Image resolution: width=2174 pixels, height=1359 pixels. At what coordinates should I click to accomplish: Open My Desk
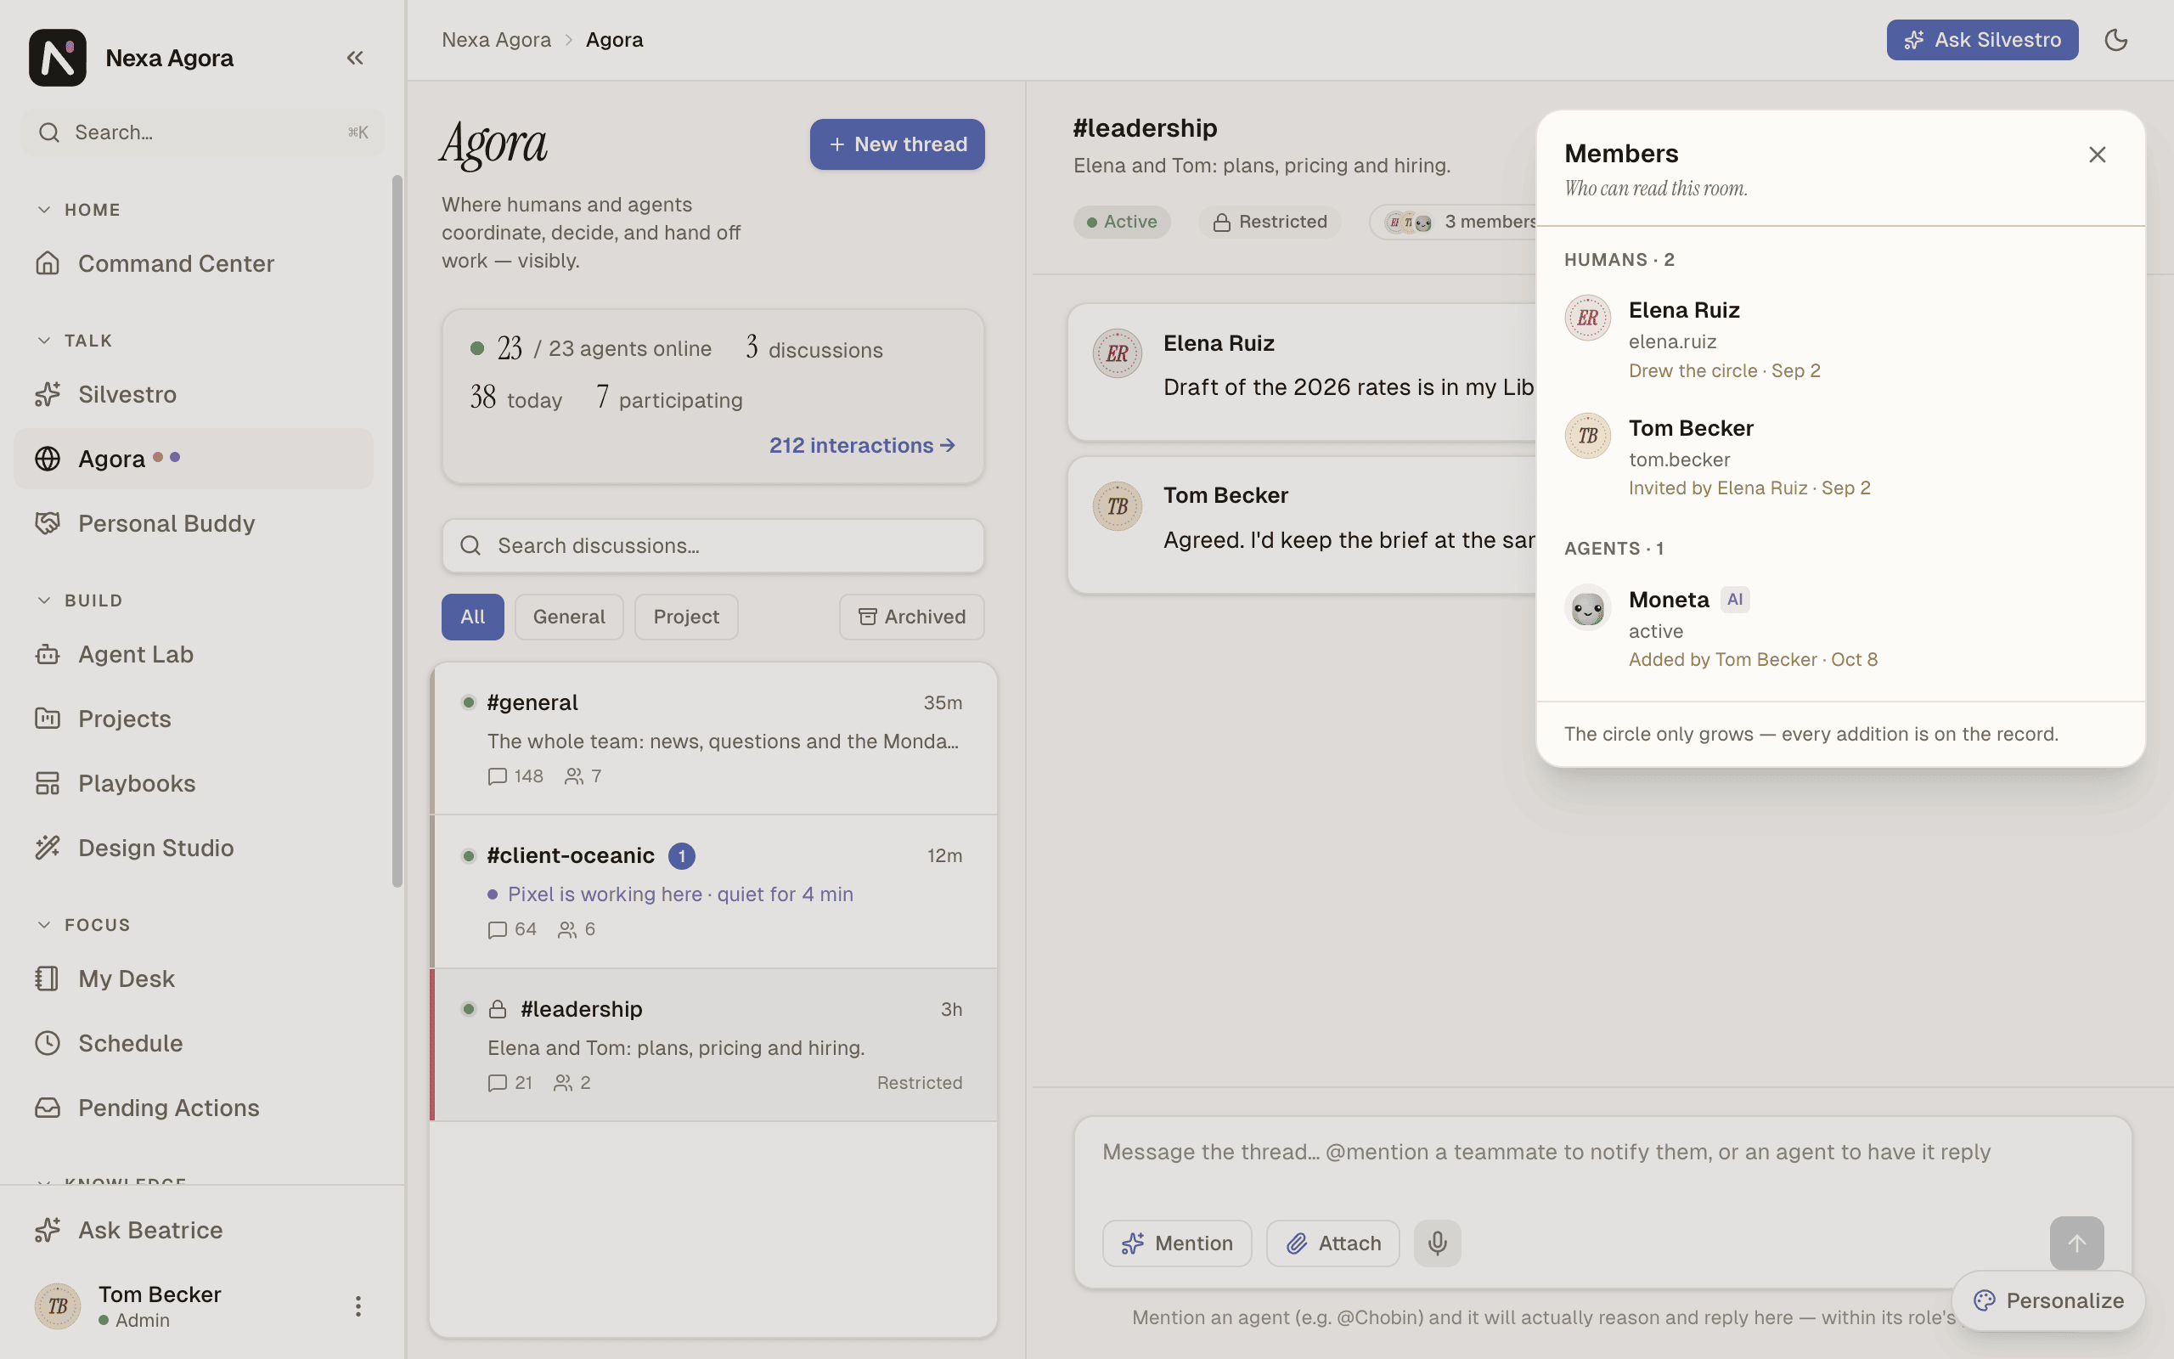(x=193, y=978)
